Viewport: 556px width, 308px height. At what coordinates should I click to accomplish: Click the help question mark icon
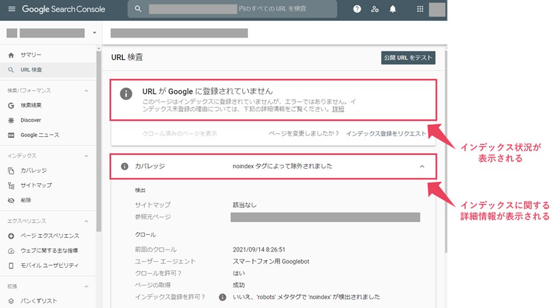357,9
